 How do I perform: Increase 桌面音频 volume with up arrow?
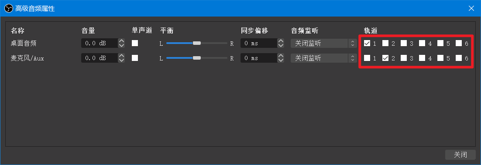coord(121,41)
